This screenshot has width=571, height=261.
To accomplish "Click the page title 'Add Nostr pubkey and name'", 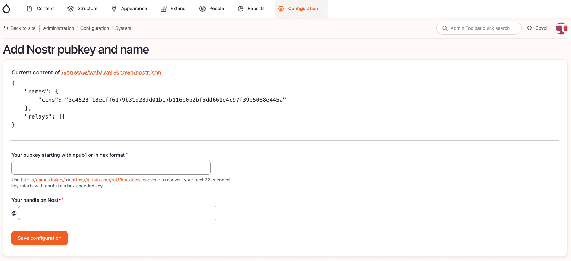I will [x=76, y=50].
